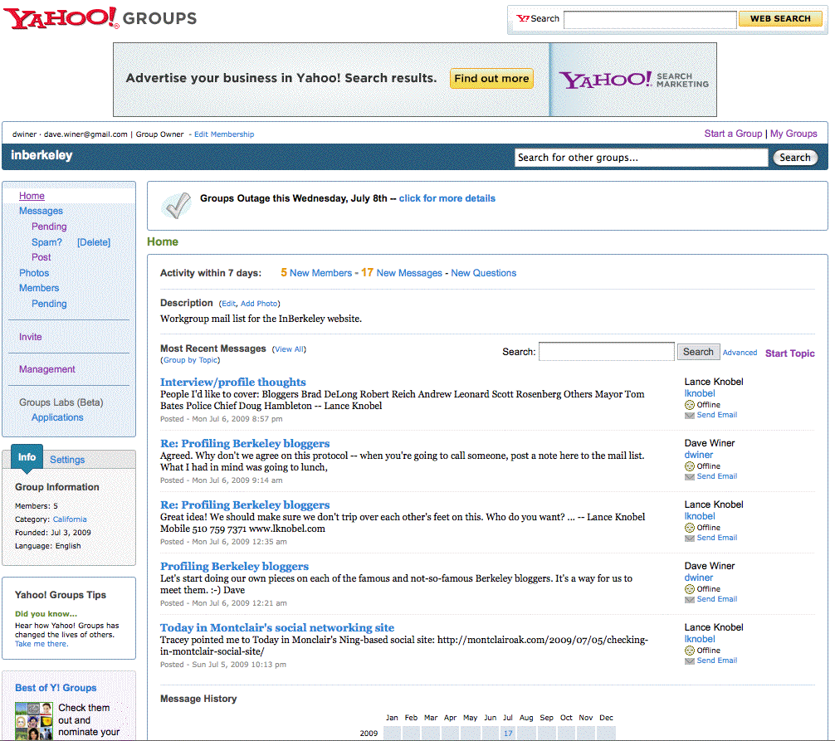Open the Interview/profile thoughts message

tap(232, 382)
